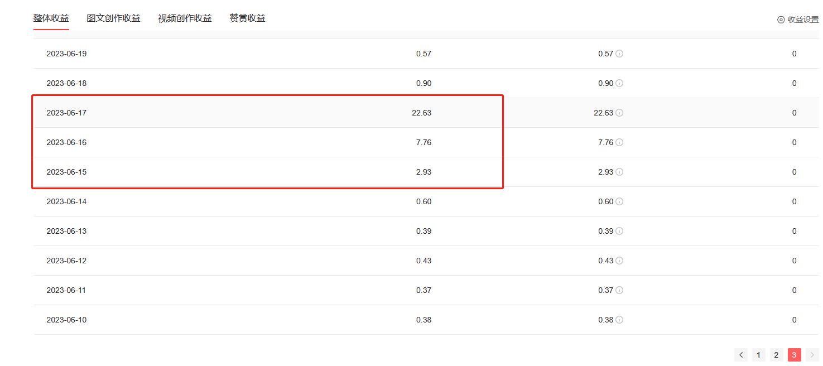Go to page 2 in pagination

tap(776, 355)
